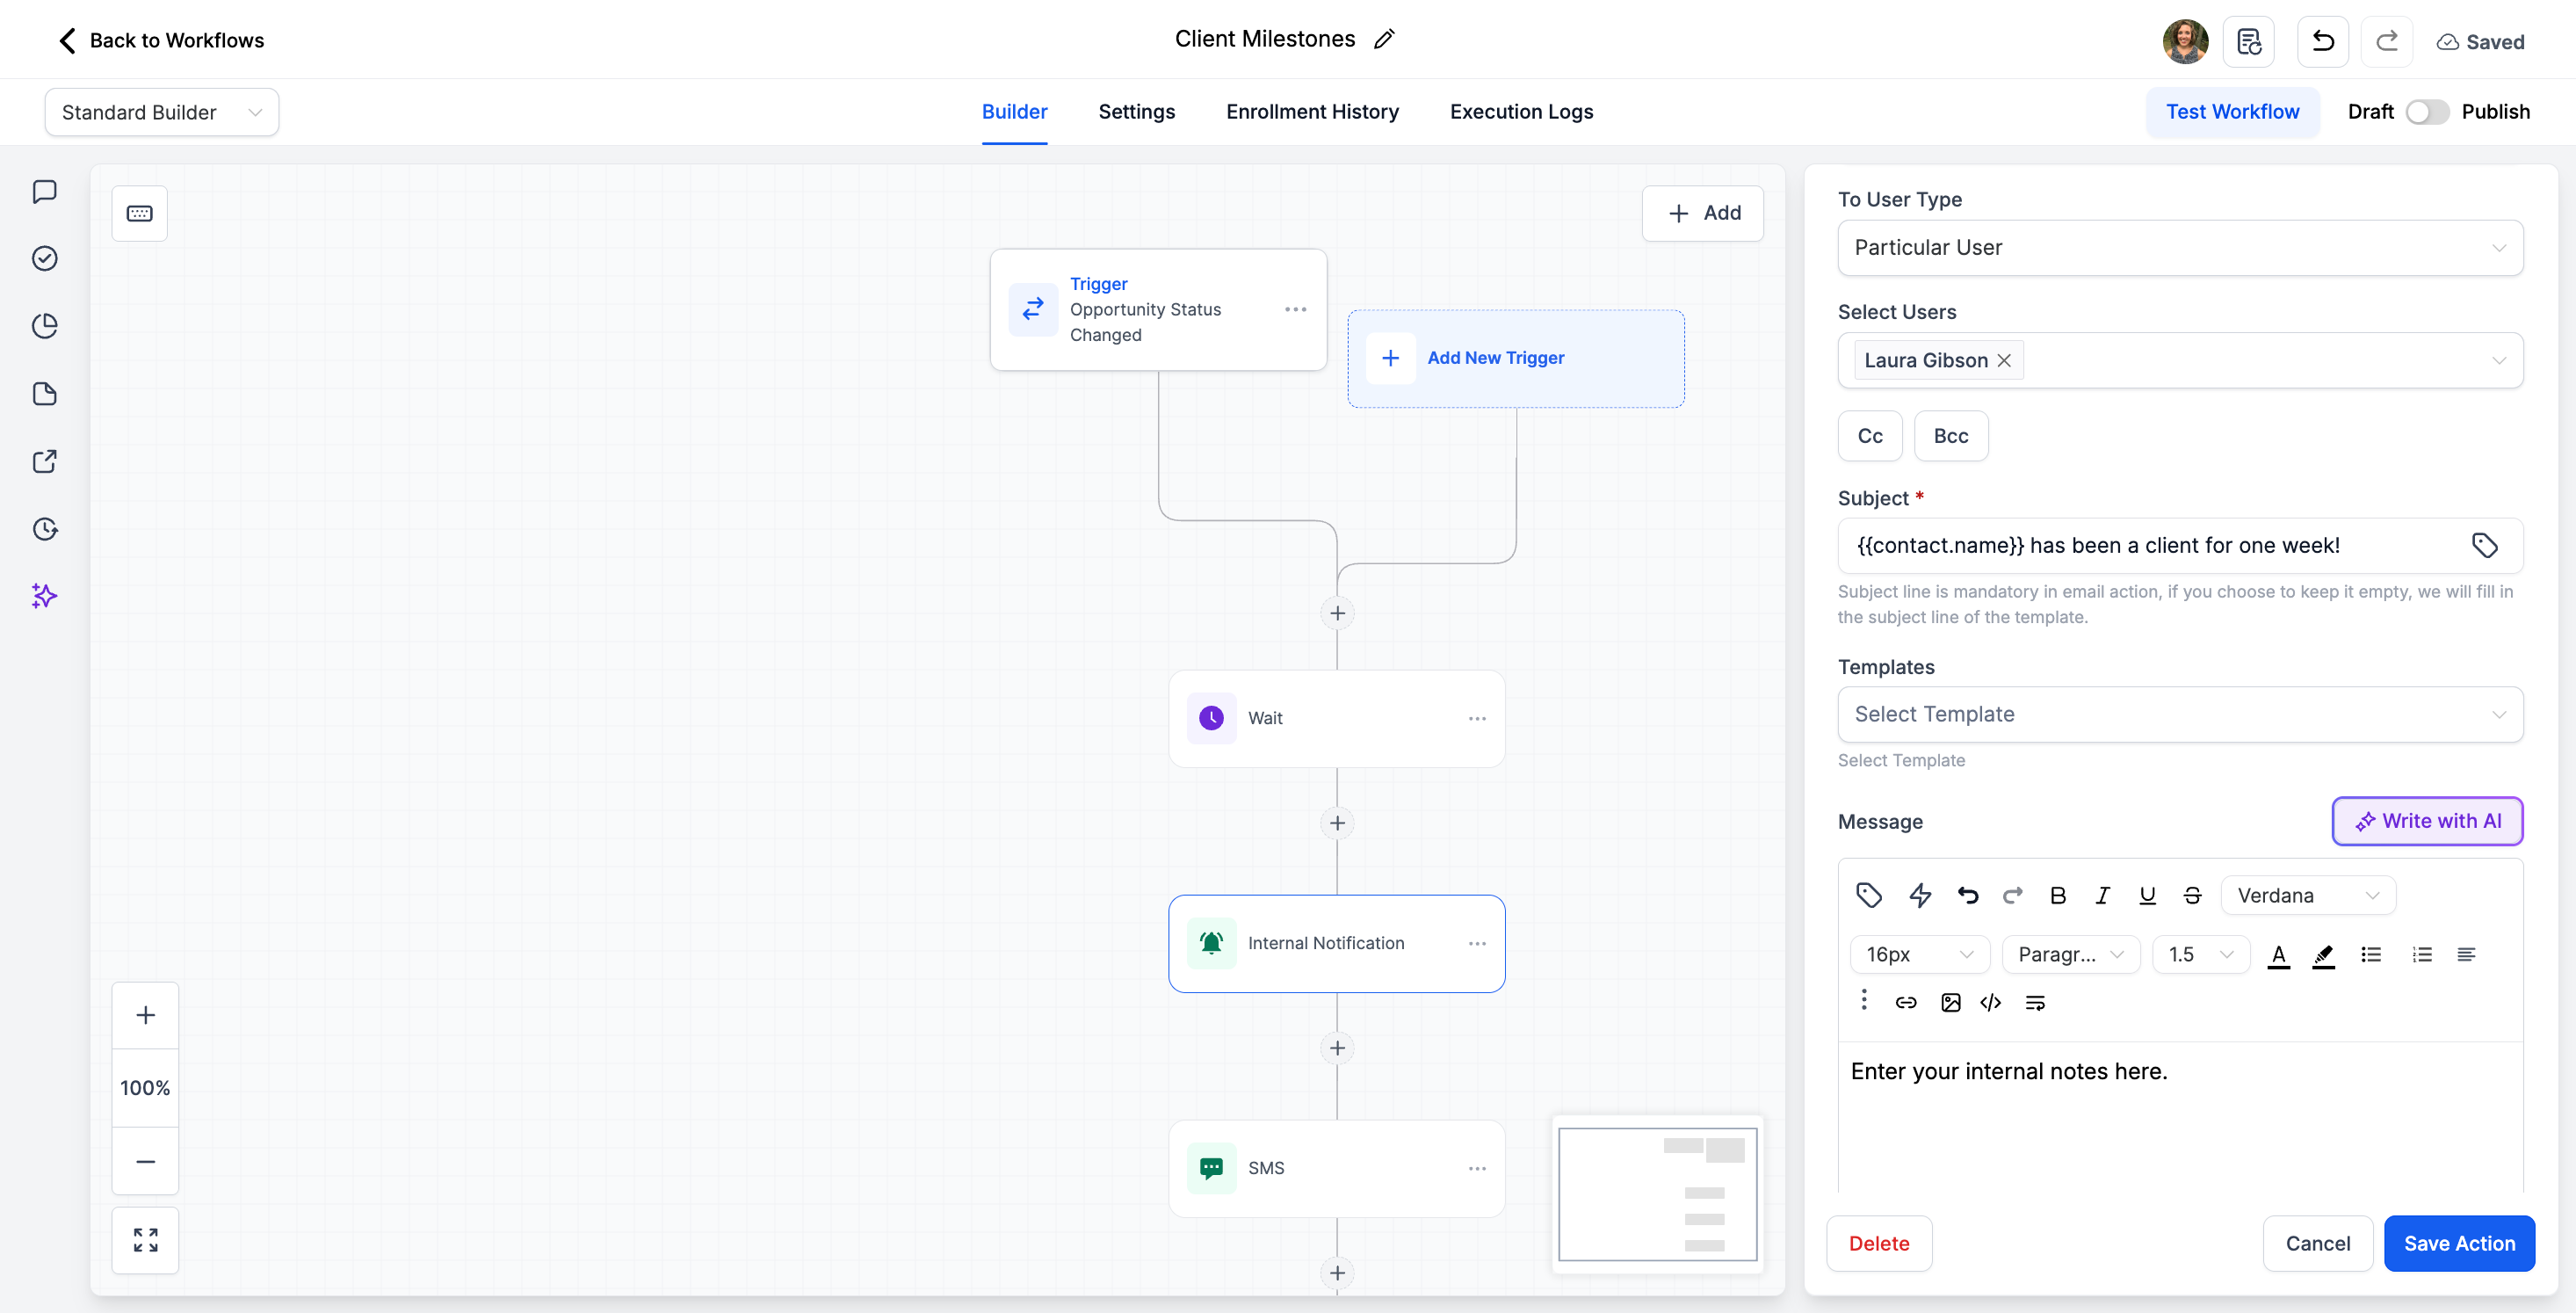Switch to the Enrollment History tab
Image resolution: width=2576 pixels, height=1313 pixels.
1312,112
